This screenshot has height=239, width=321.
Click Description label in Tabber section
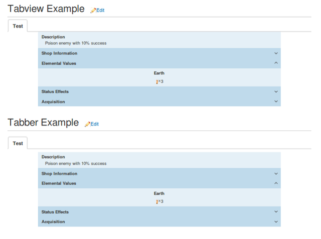tap(53, 157)
